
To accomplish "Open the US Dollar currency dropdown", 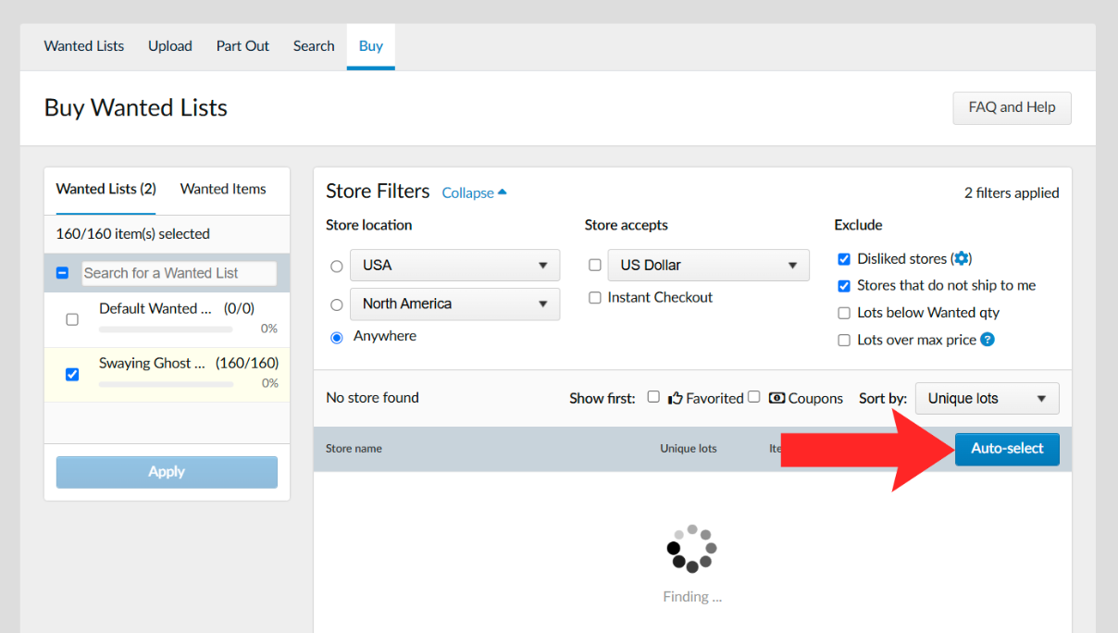I will click(708, 266).
